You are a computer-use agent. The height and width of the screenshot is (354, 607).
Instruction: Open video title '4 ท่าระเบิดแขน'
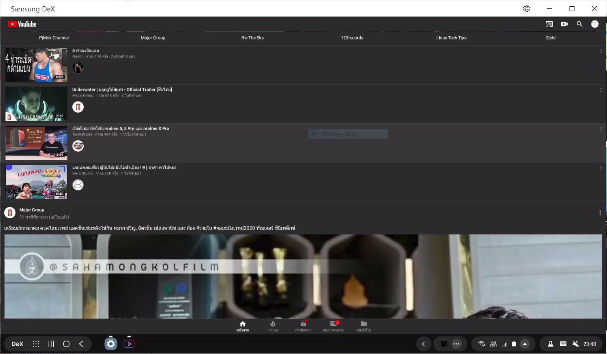[x=86, y=50]
